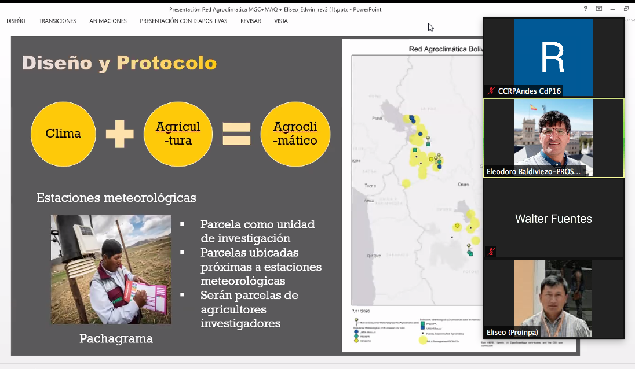
Task: Go to PRESENTACIÓN CON DIAPOSITIVAS tab
Action: click(x=183, y=21)
